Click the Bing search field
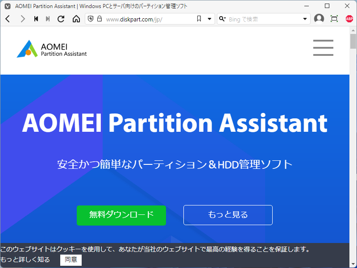357x268 pixels. (x=264, y=19)
